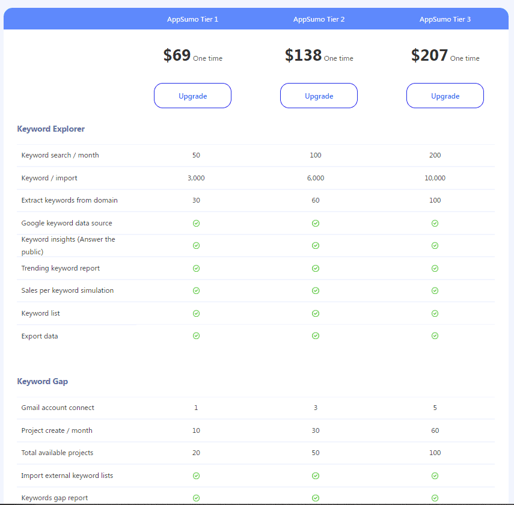Select the Keywords gap report checkmark under Tier 2
The image size is (514, 505).
coord(316,498)
